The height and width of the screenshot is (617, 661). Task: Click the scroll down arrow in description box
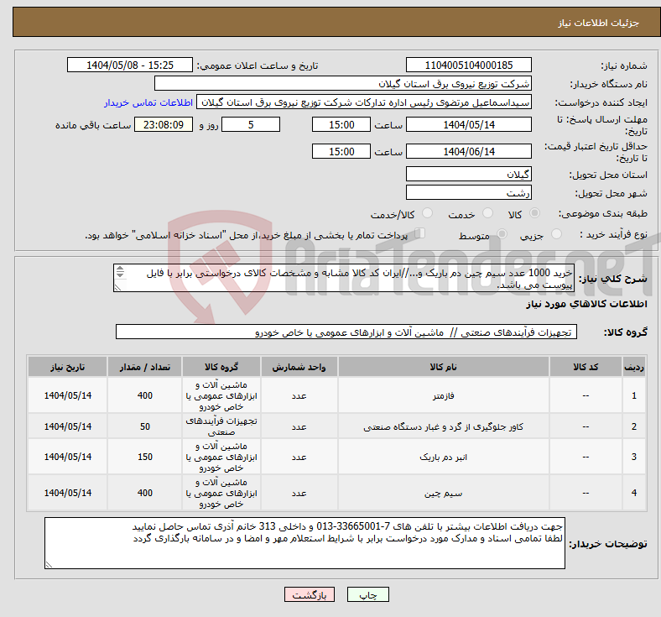[x=120, y=275]
